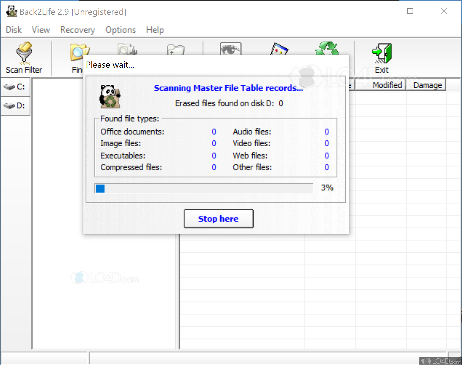This screenshot has height=365, width=462.
Task: Open the Scan Filter tool
Action: pyautogui.click(x=24, y=57)
